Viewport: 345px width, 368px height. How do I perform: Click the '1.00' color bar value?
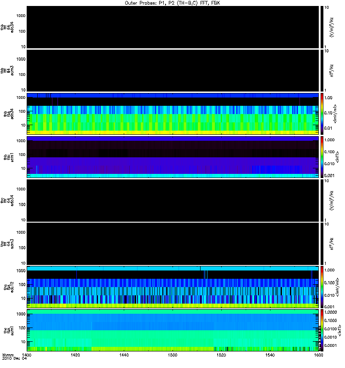[x=328, y=98]
